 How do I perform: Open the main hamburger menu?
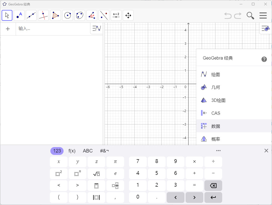pyautogui.click(x=263, y=15)
